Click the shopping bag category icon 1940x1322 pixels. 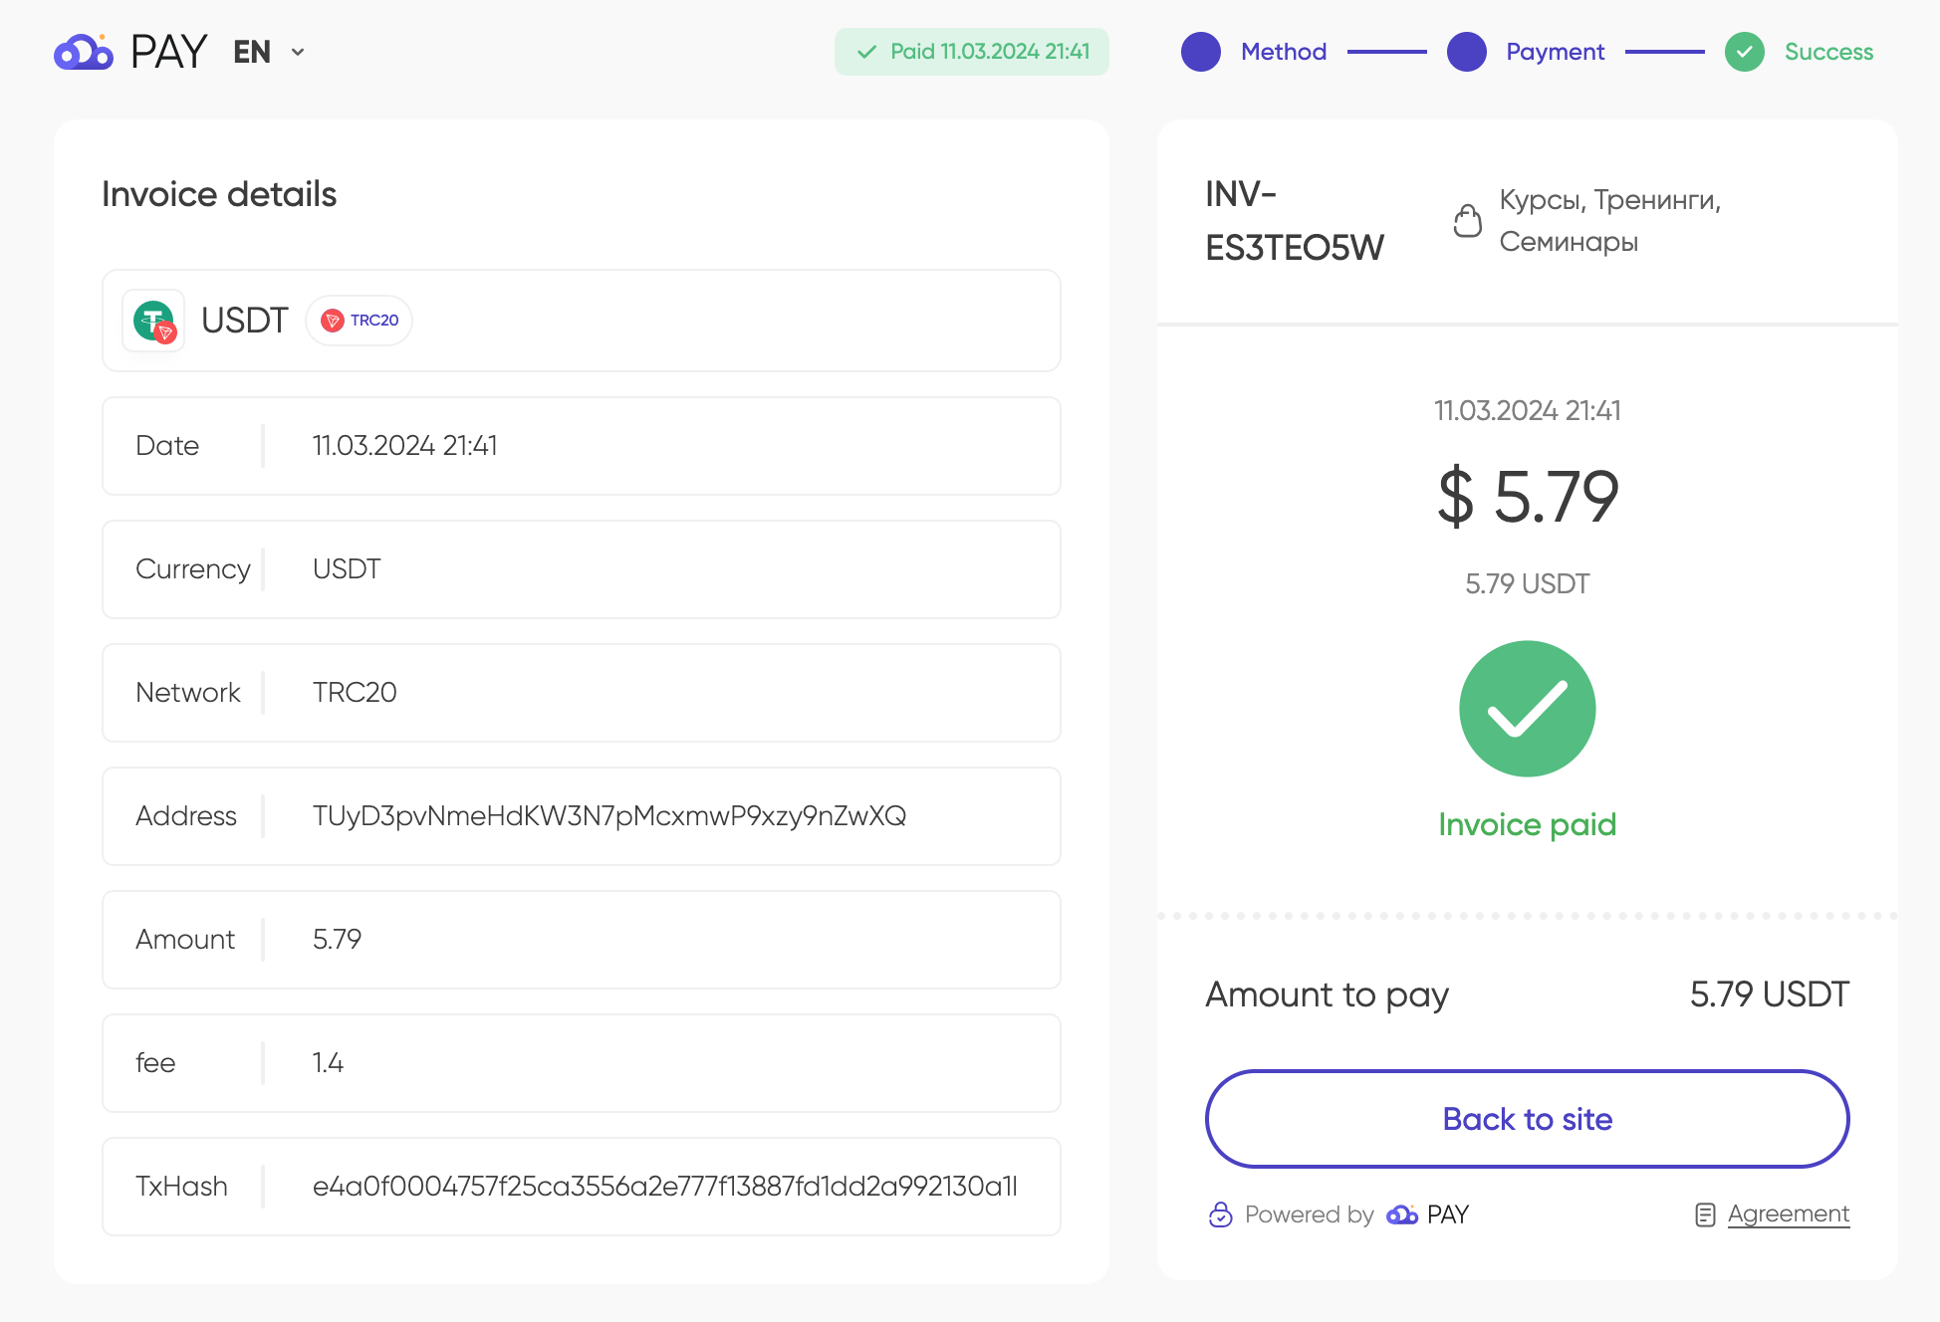[1467, 220]
